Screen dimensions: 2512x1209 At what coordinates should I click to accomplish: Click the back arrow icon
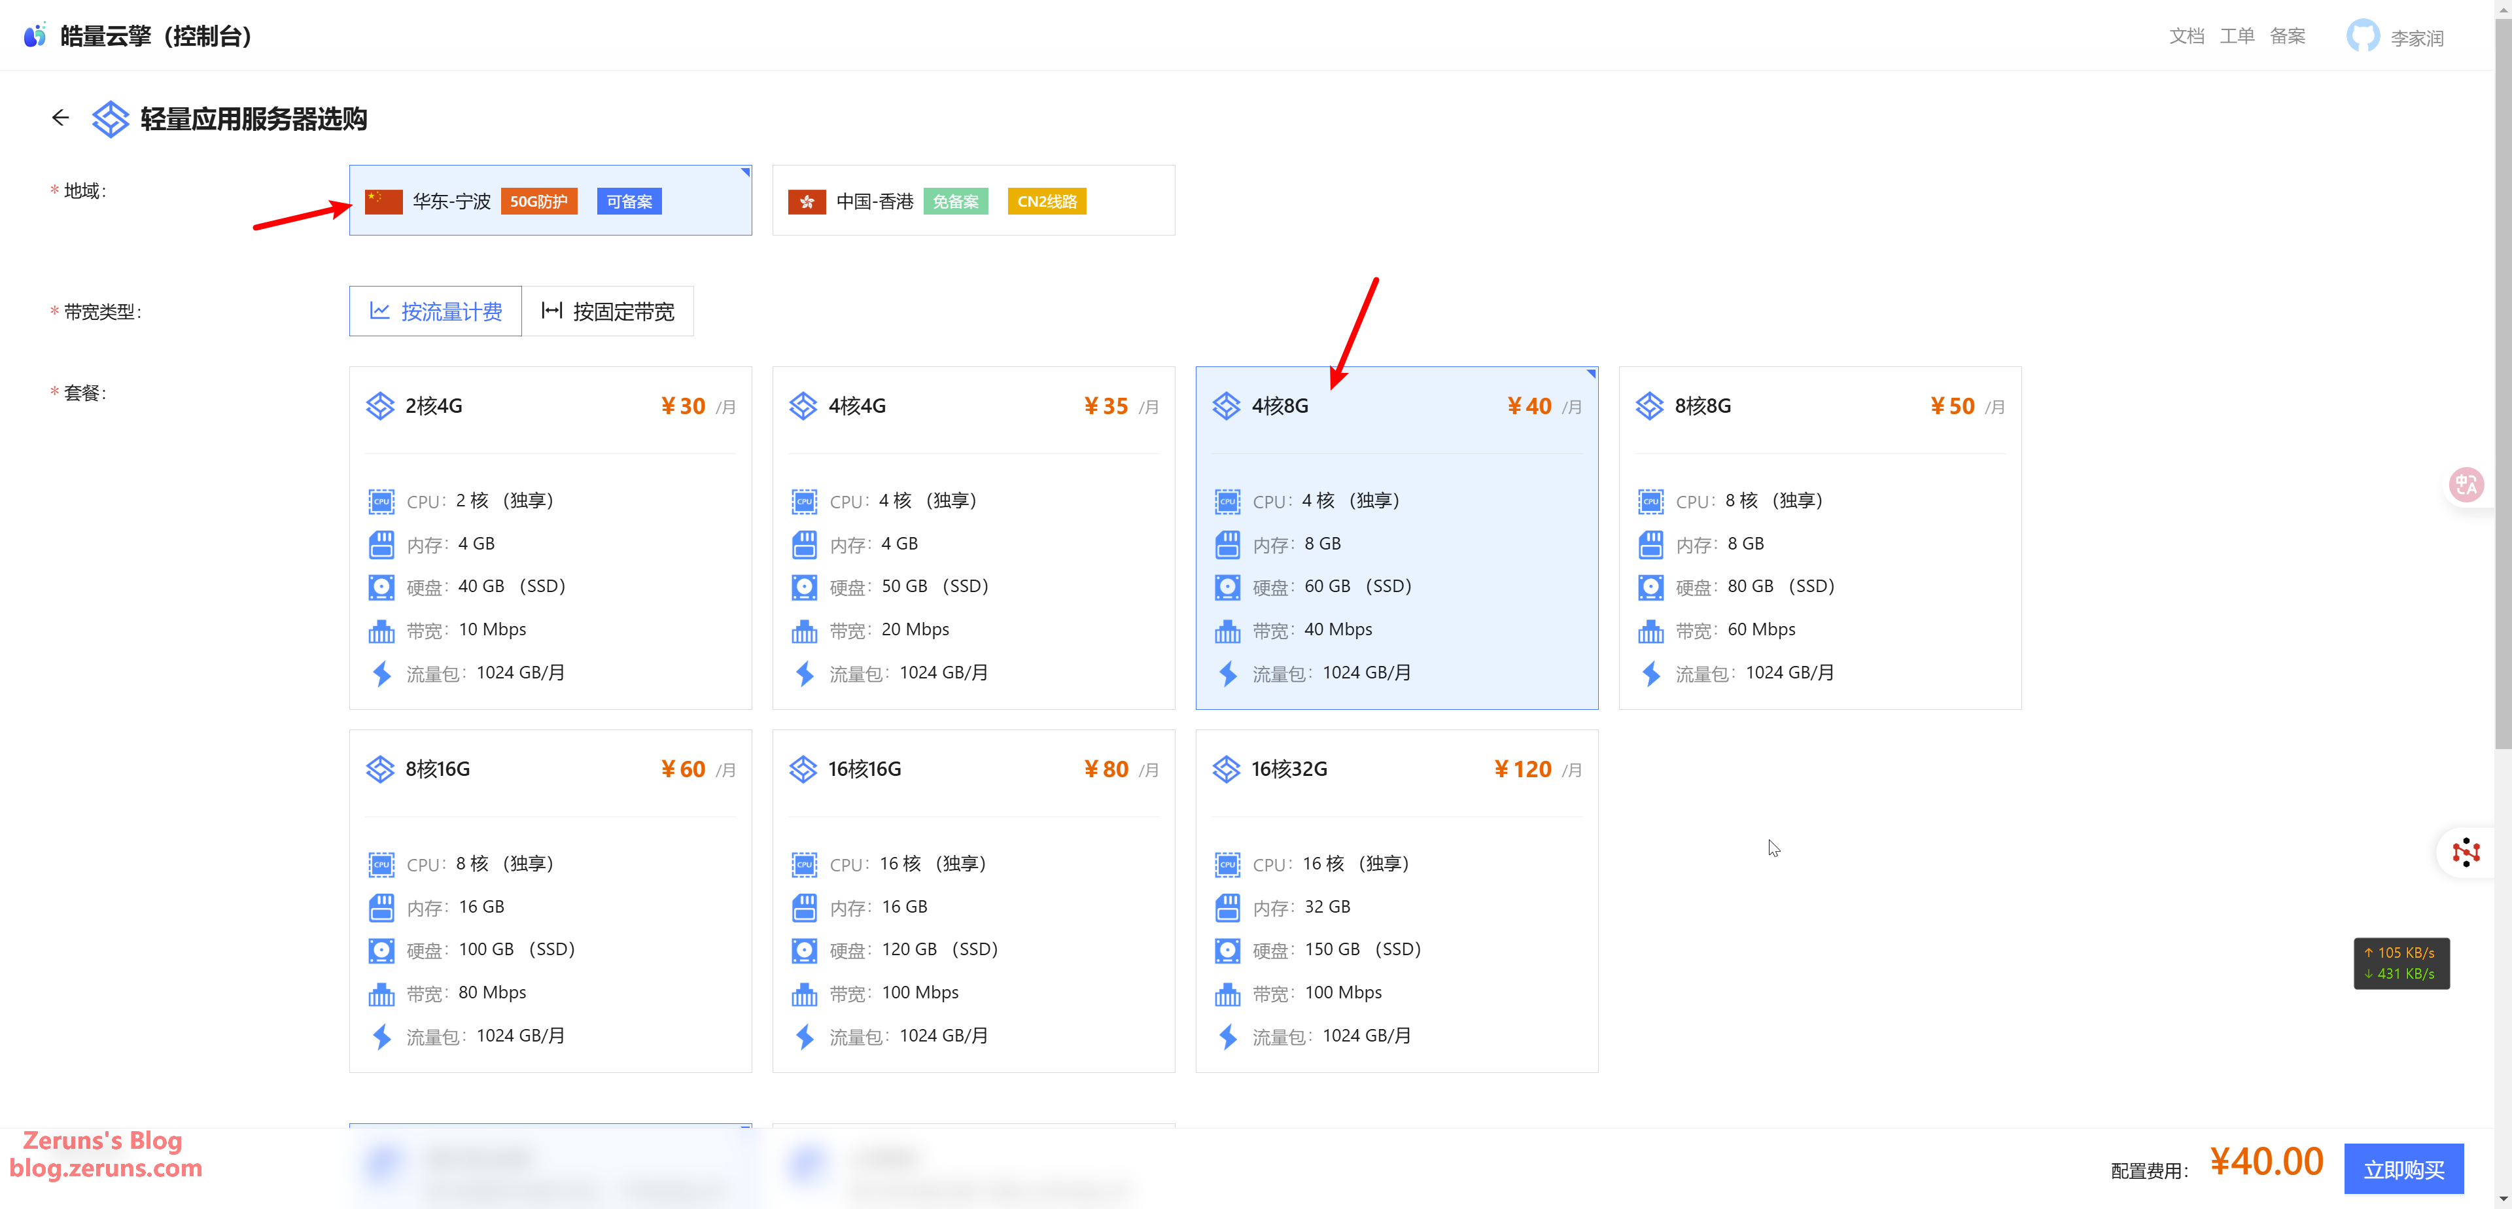click(60, 118)
